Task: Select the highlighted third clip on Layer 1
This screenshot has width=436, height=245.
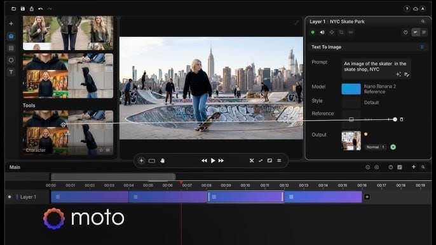Action: [x=245, y=197]
